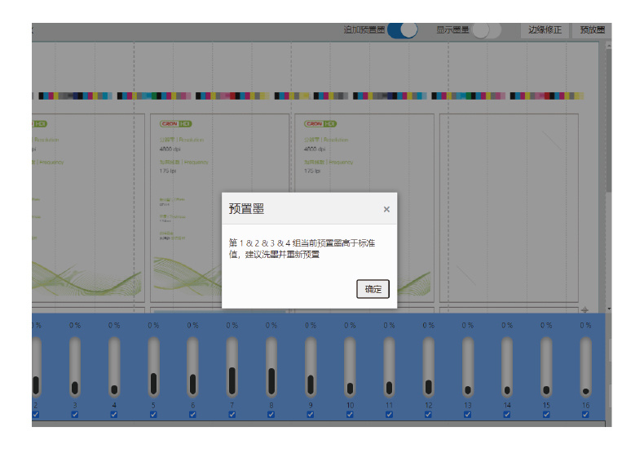
Task: Click the 确定 button in the dialog
Action: pos(373,289)
